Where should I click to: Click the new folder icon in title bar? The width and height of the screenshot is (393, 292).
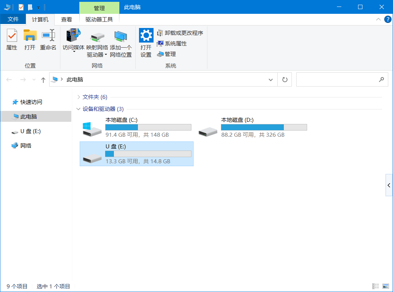coord(30,7)
